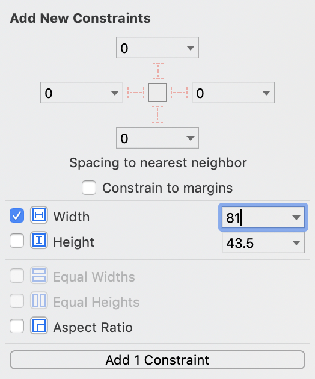Check the Aspect Ratio checkbox
This screenshot has height=379, width=315.
click(17, 326)
